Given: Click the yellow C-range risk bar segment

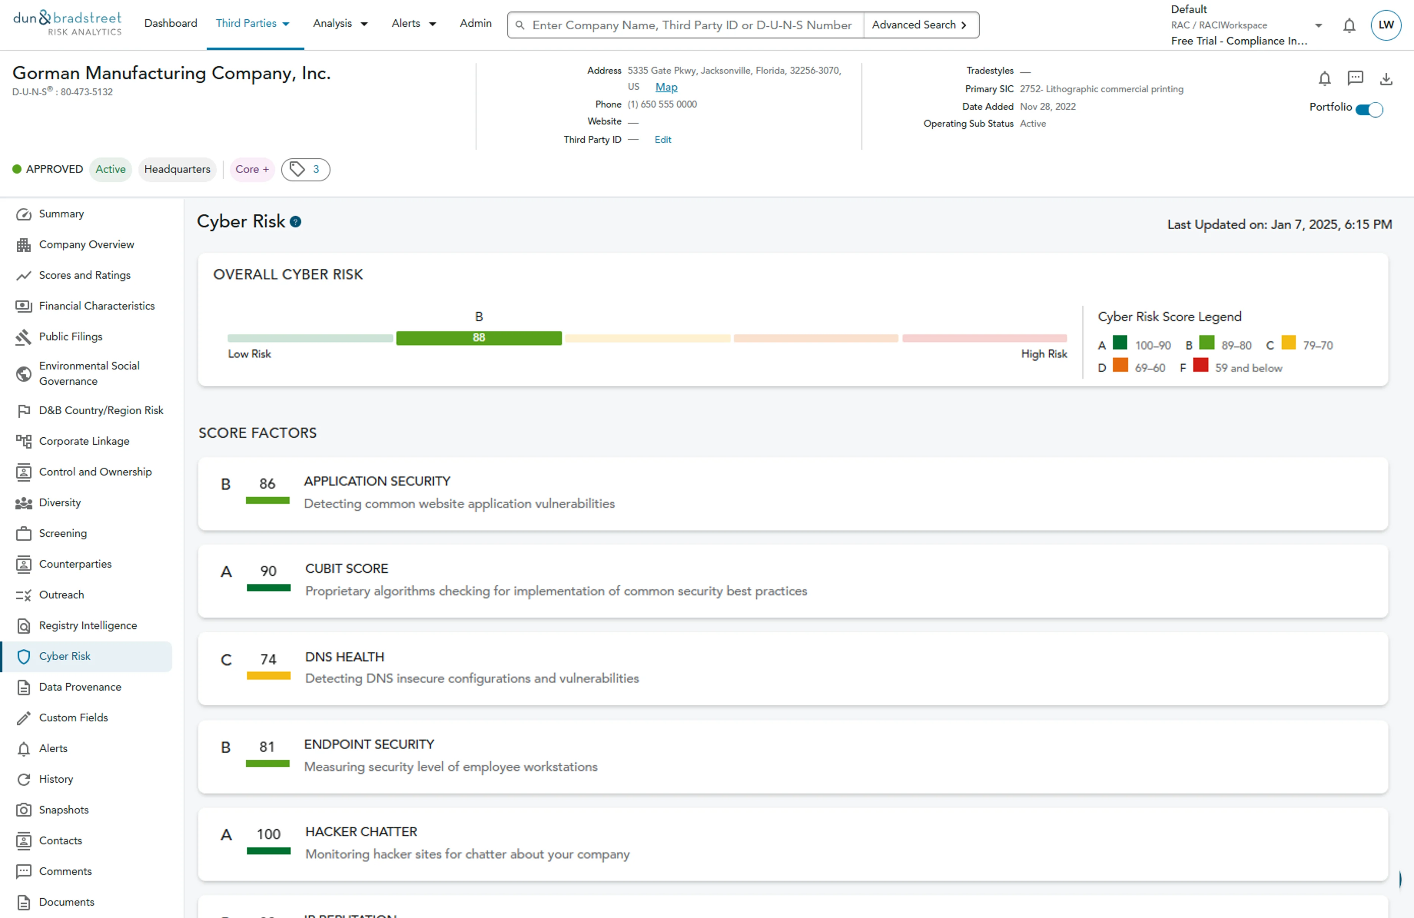Looking at the screenshot, I should [647, 339].
